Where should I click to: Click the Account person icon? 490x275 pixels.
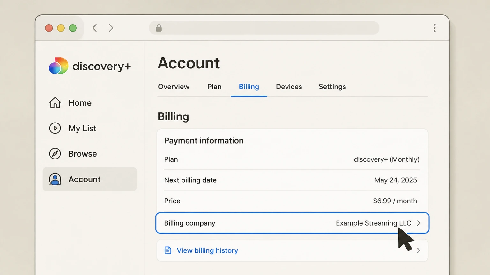(55, 179)
